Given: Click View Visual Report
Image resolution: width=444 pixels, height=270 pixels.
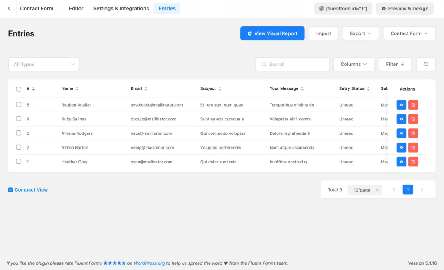Looking at the screenshot, I should [x=272, y=33].
